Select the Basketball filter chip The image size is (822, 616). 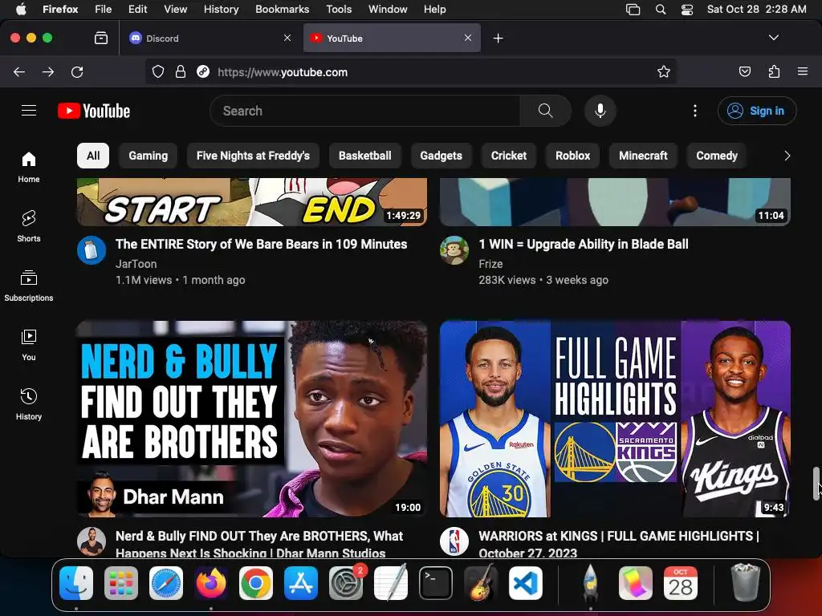tap(365, 156)
